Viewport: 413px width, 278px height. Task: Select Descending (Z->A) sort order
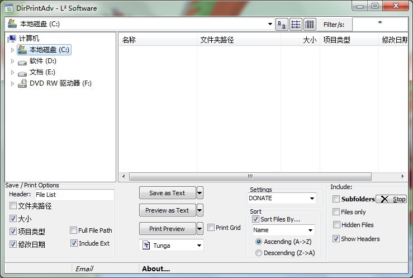258,253
